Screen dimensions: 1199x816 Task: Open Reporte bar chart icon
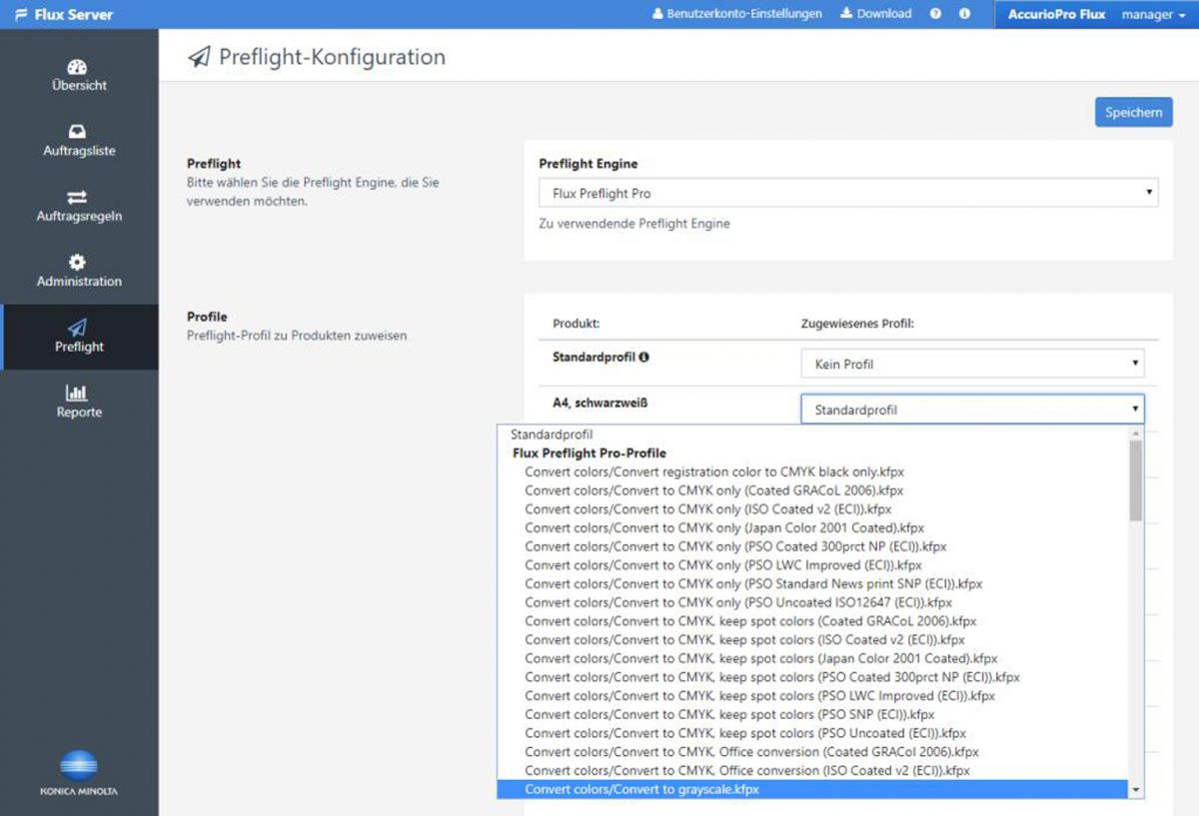(78, 393)
